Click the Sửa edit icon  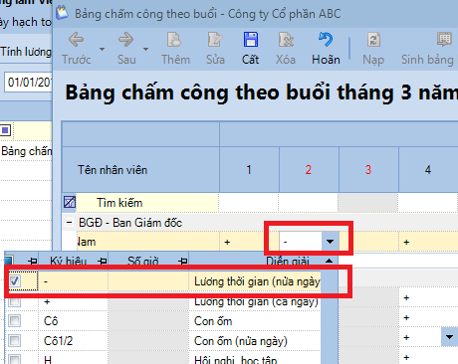click(x=215, y=40)
